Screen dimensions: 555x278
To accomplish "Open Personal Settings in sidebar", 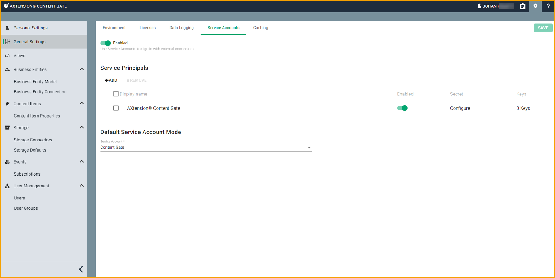I will point(44,28).
